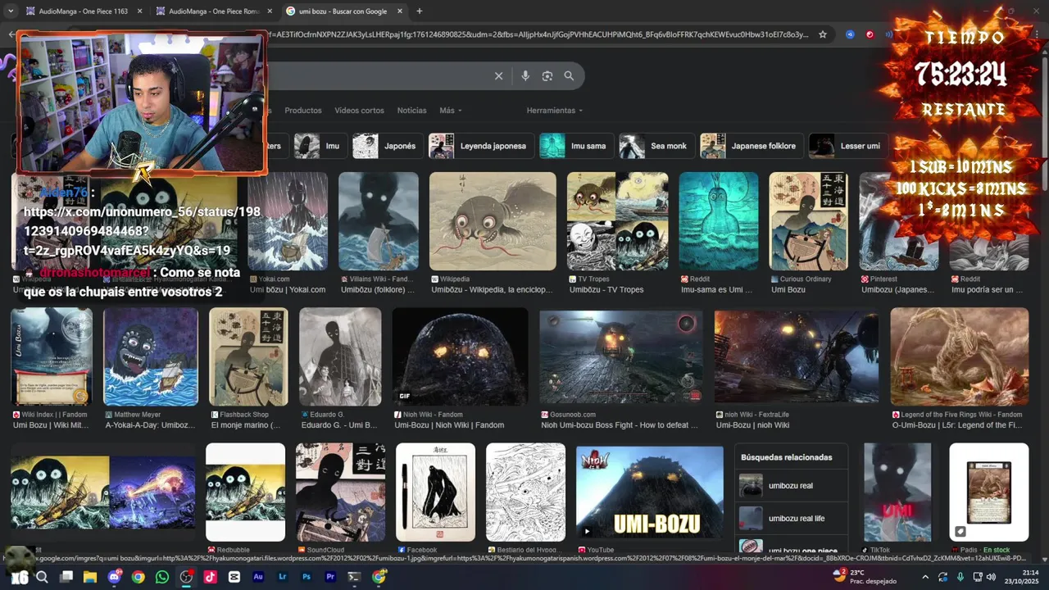
Task: Close the 'AudioManga - One Piece 1163' tab
Action: click(139, 11)
